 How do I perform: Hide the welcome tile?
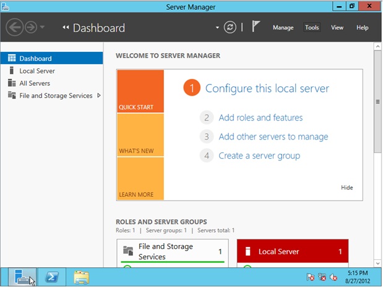(346, 188)
